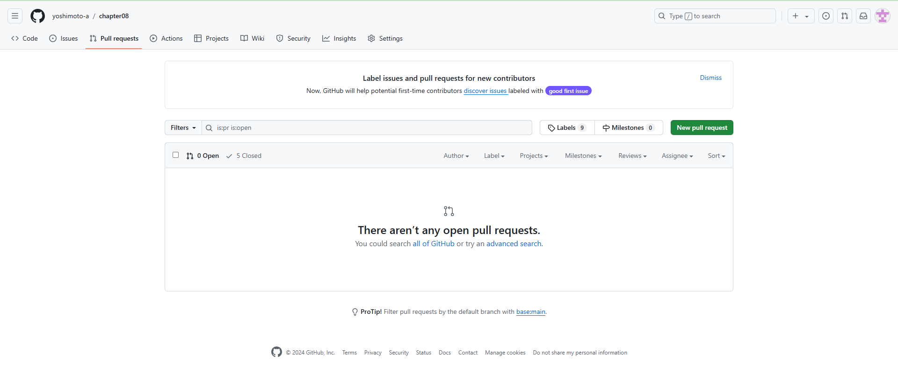Click the user profile avatar
This screenshot has width=898, height=376.
coord(882,16)
